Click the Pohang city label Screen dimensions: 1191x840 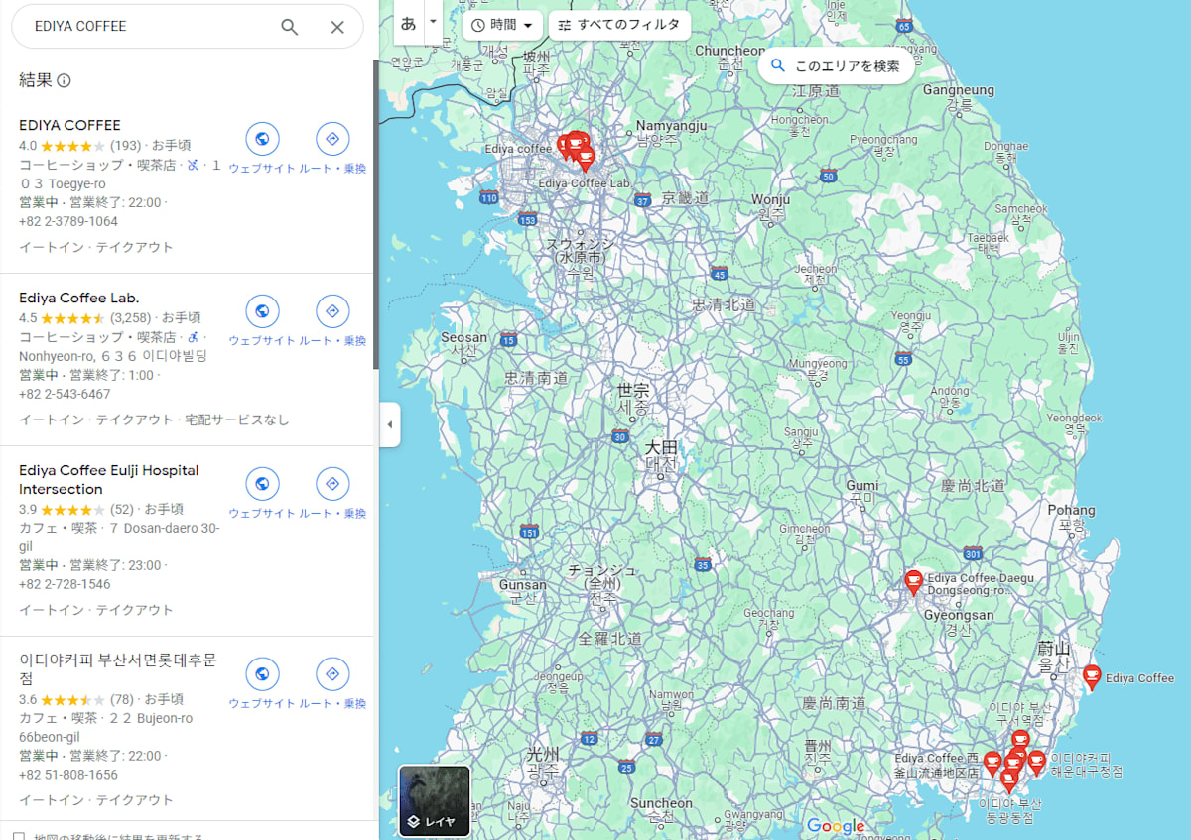[x=1071, y=510]
